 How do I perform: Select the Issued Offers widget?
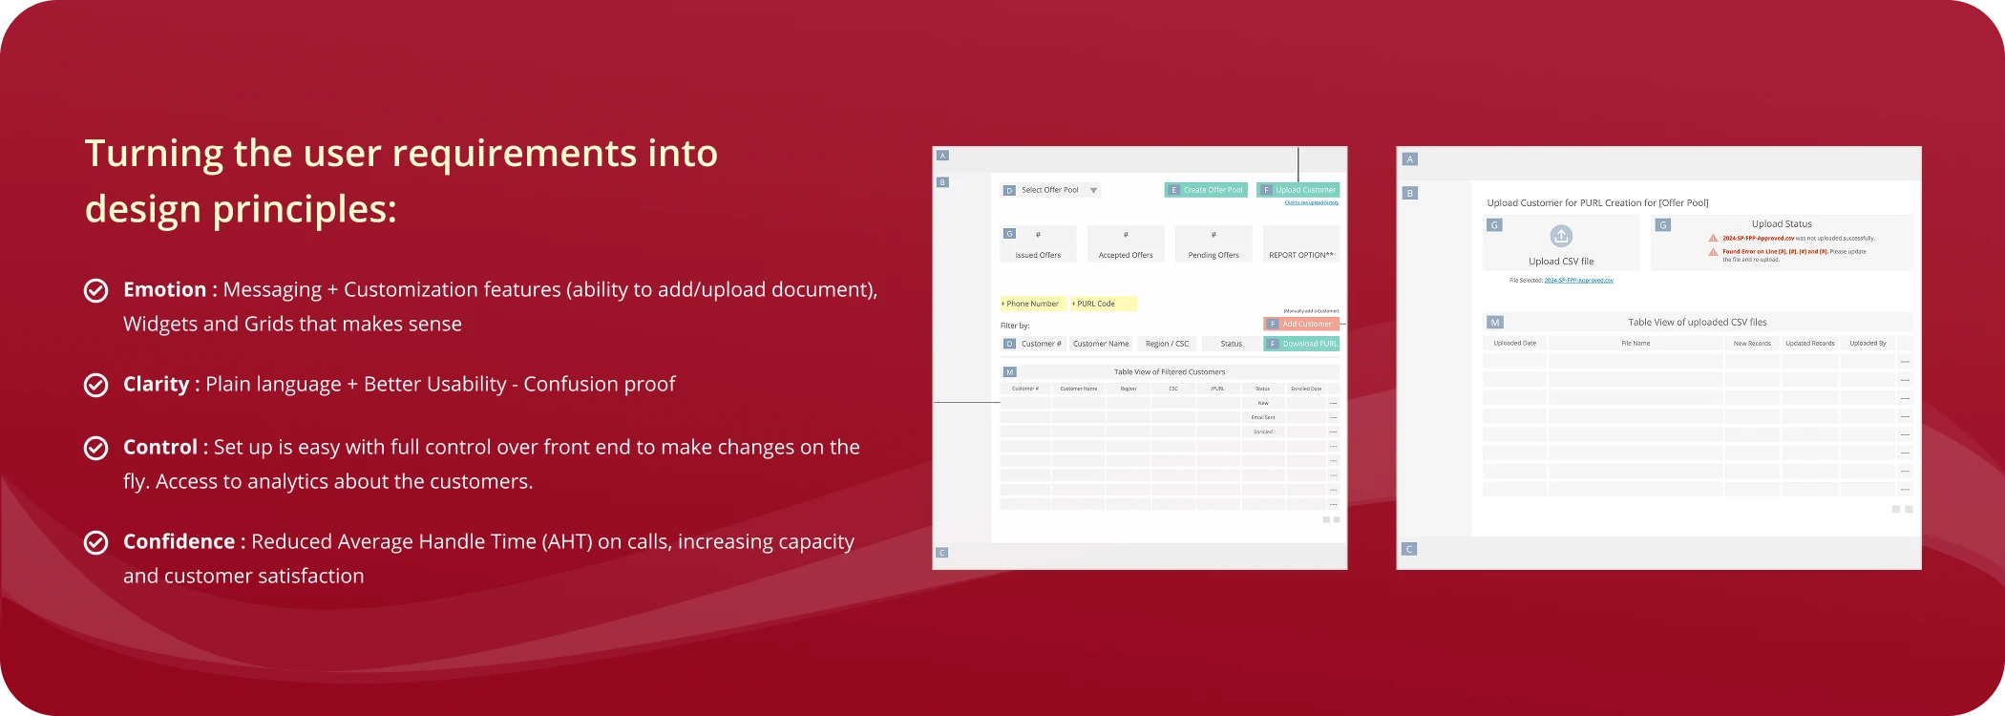click(x=1038, y=243)
